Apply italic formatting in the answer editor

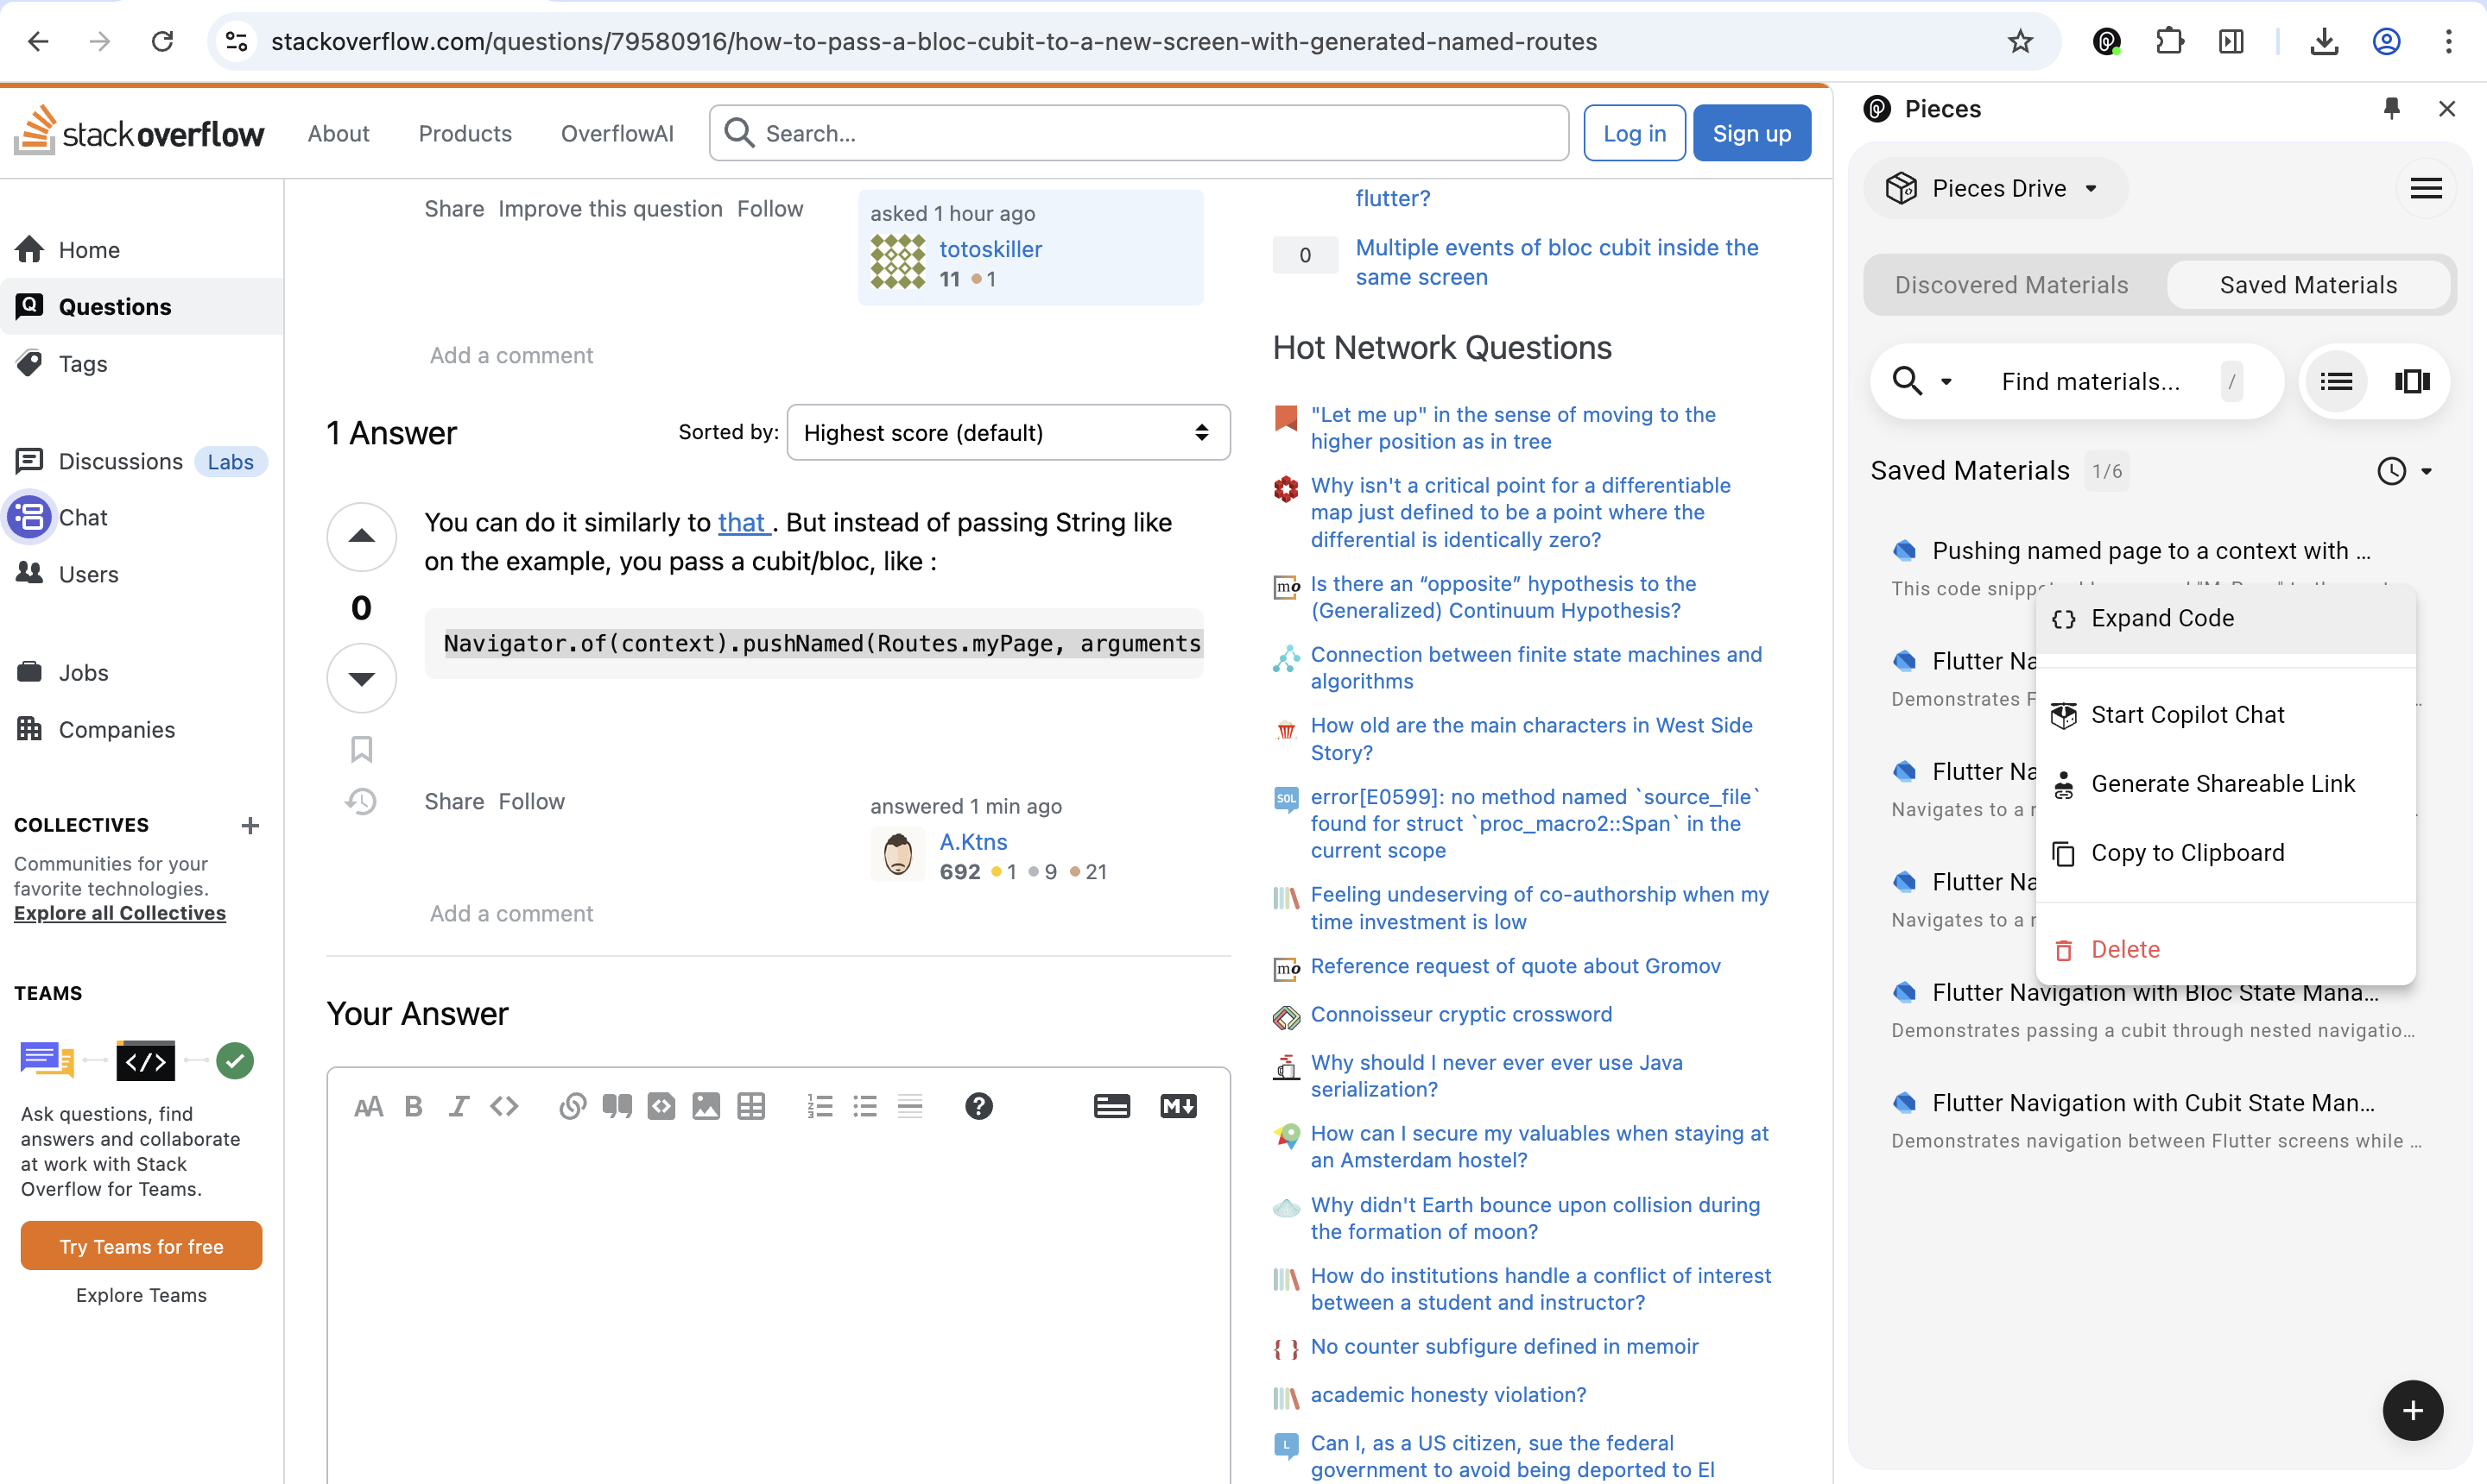(459, 1106)
